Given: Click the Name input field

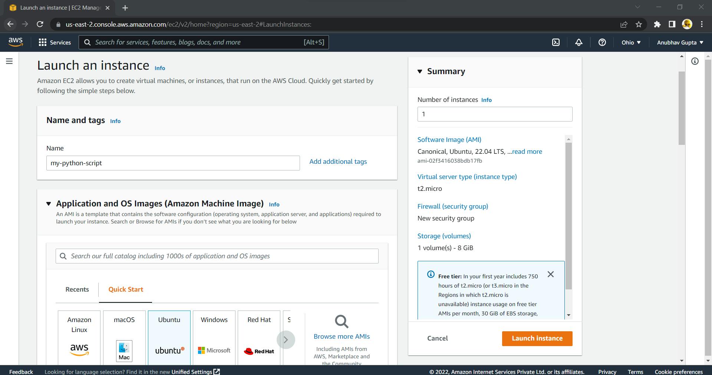Looking at the screenshot, I should coord(173,163).
